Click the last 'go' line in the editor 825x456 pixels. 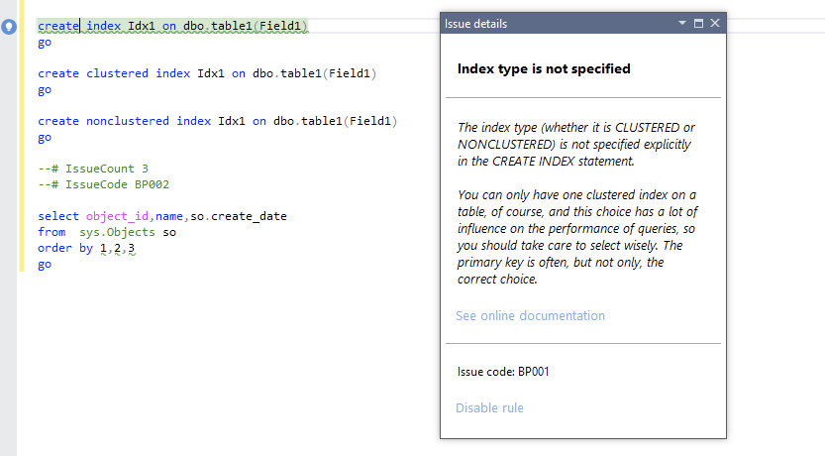coord(45,265)
